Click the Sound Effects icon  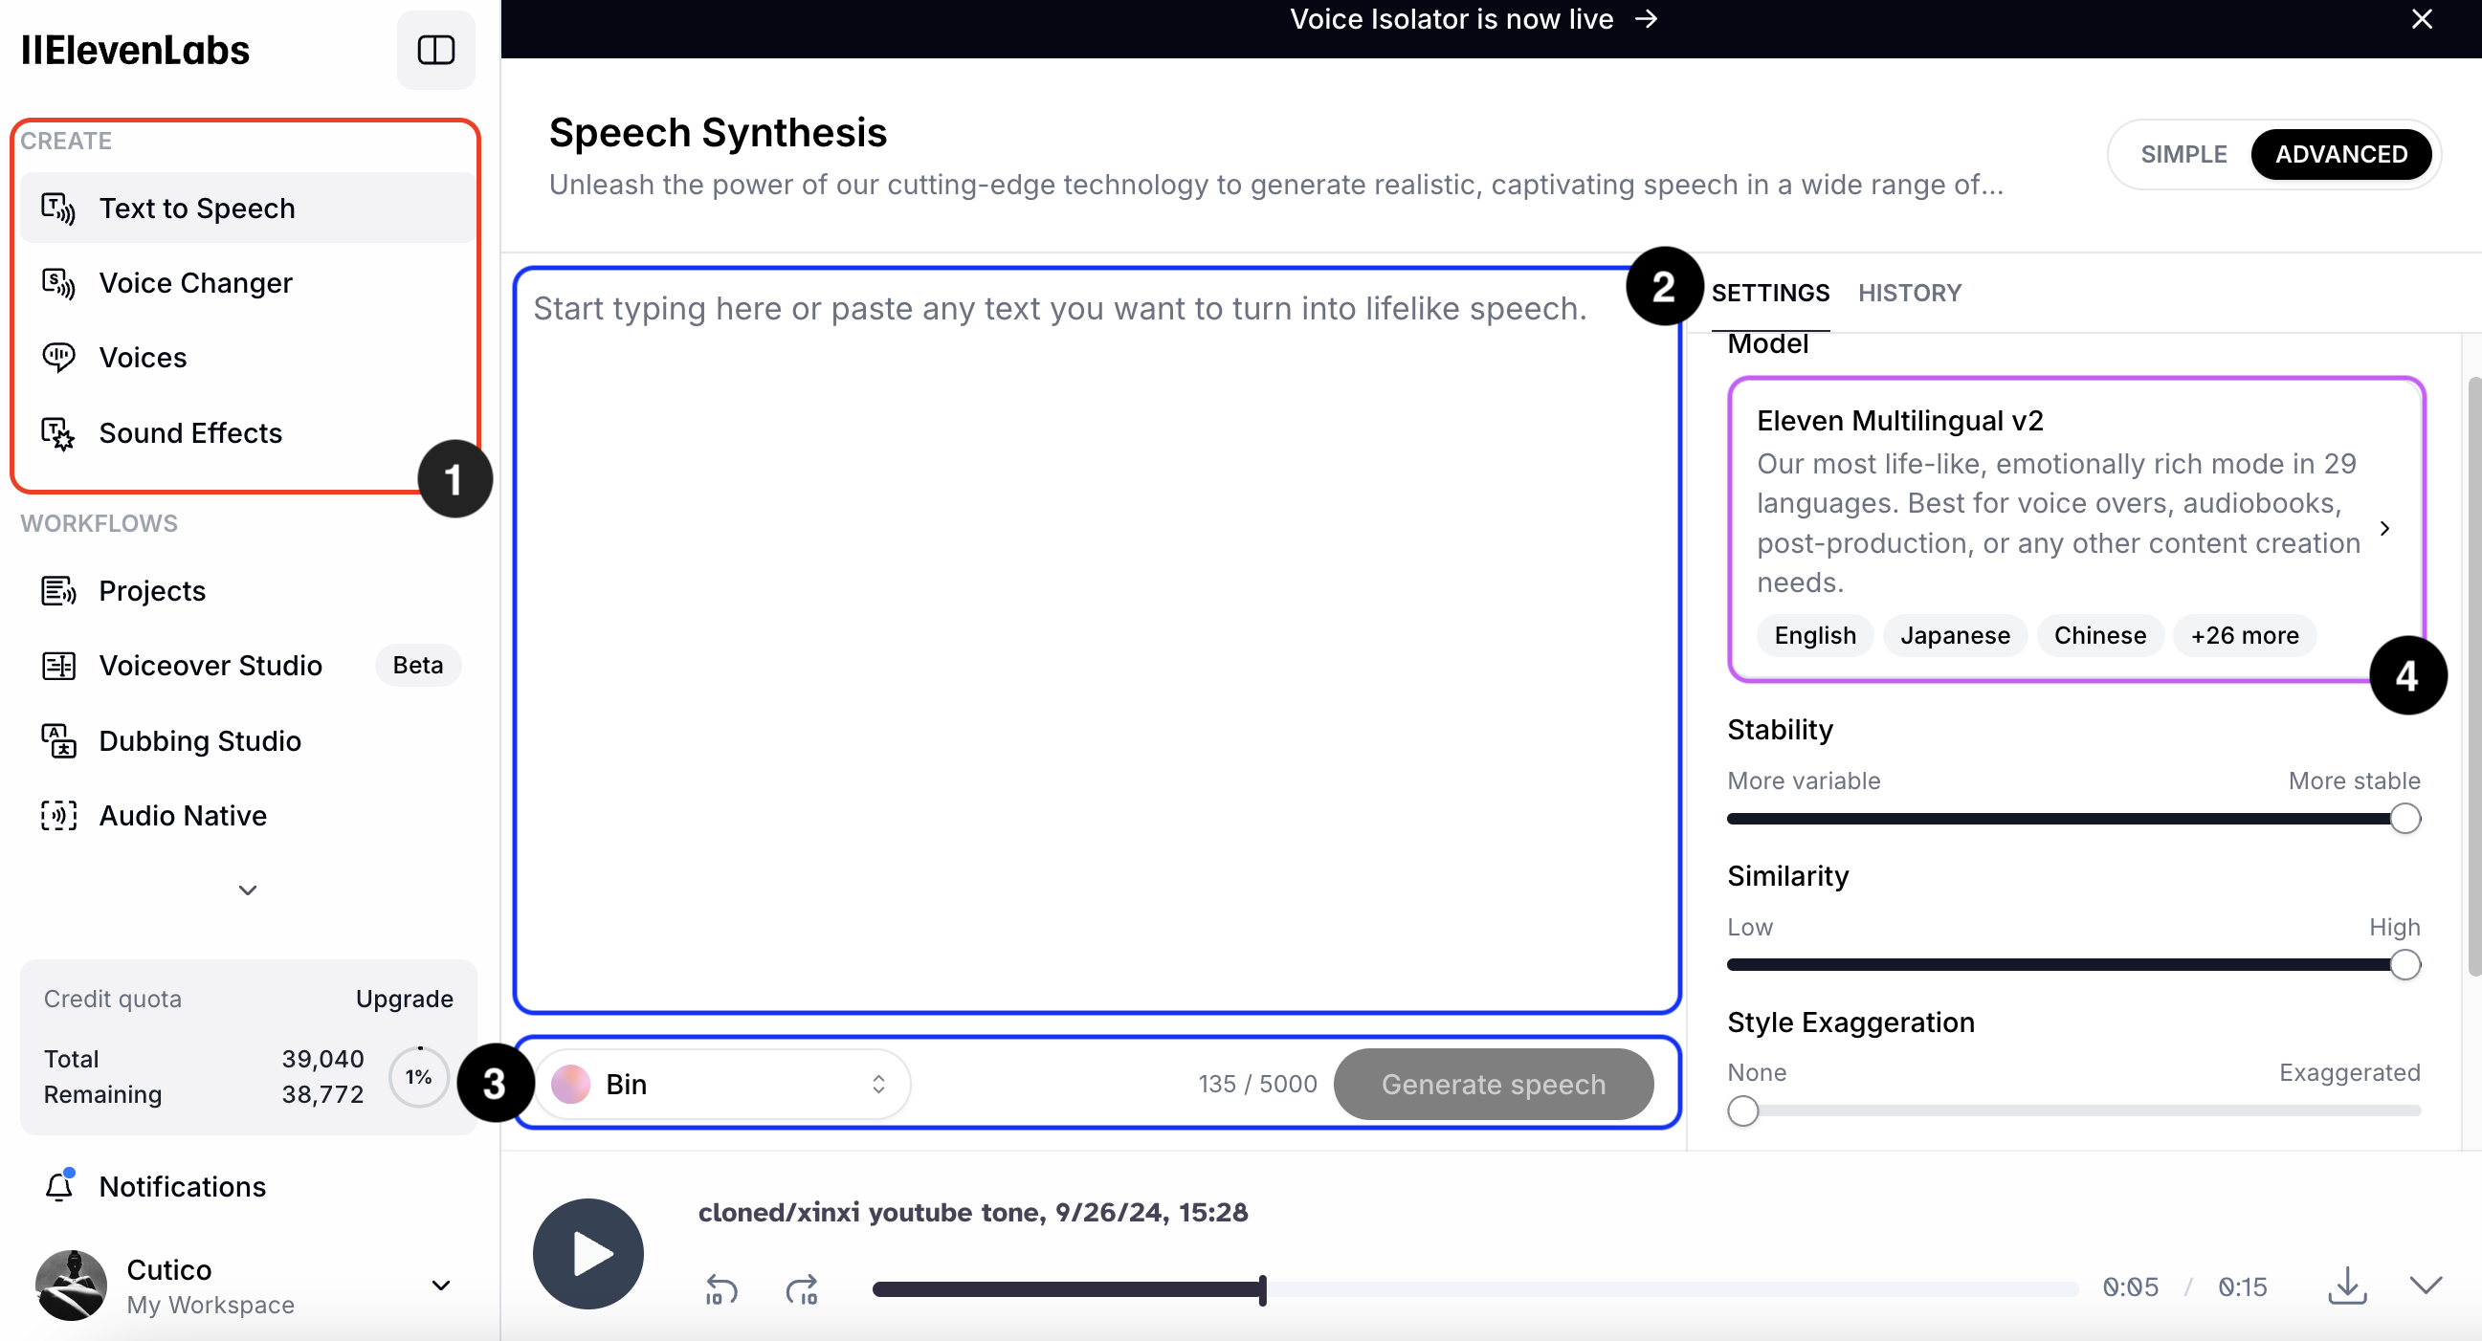pyautogui.click(x=57, y=433)
